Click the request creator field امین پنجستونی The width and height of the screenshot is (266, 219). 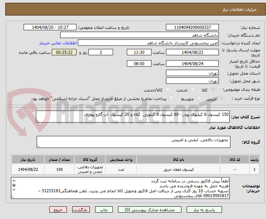tap(148, 43)
